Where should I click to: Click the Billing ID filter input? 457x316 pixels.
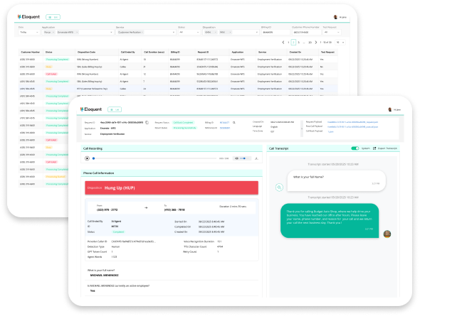[x=275, y=32]
